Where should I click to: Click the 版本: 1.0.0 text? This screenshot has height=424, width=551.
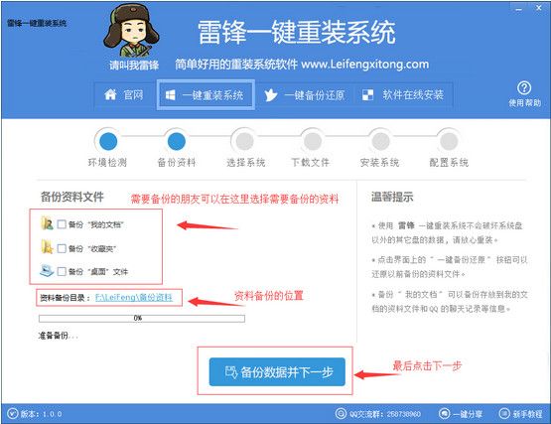pos(41,414)
